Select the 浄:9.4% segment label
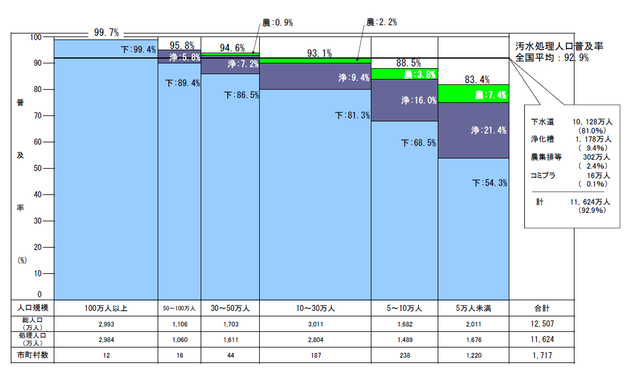This screenshot has width=627, height=369. coord(354,77)
